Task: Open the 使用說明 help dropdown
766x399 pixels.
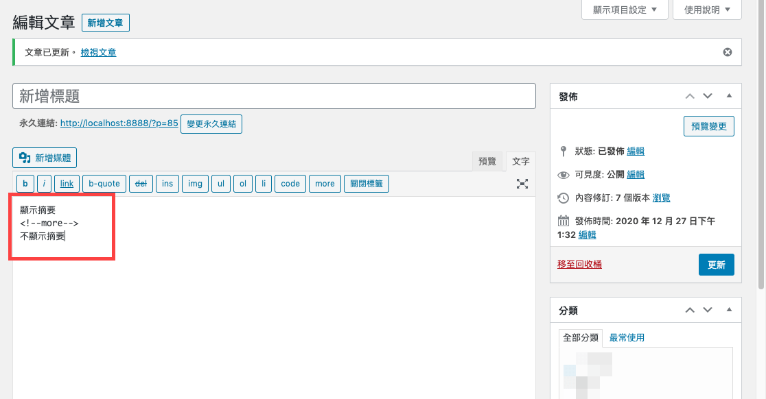Action: [x=707, y=10]
